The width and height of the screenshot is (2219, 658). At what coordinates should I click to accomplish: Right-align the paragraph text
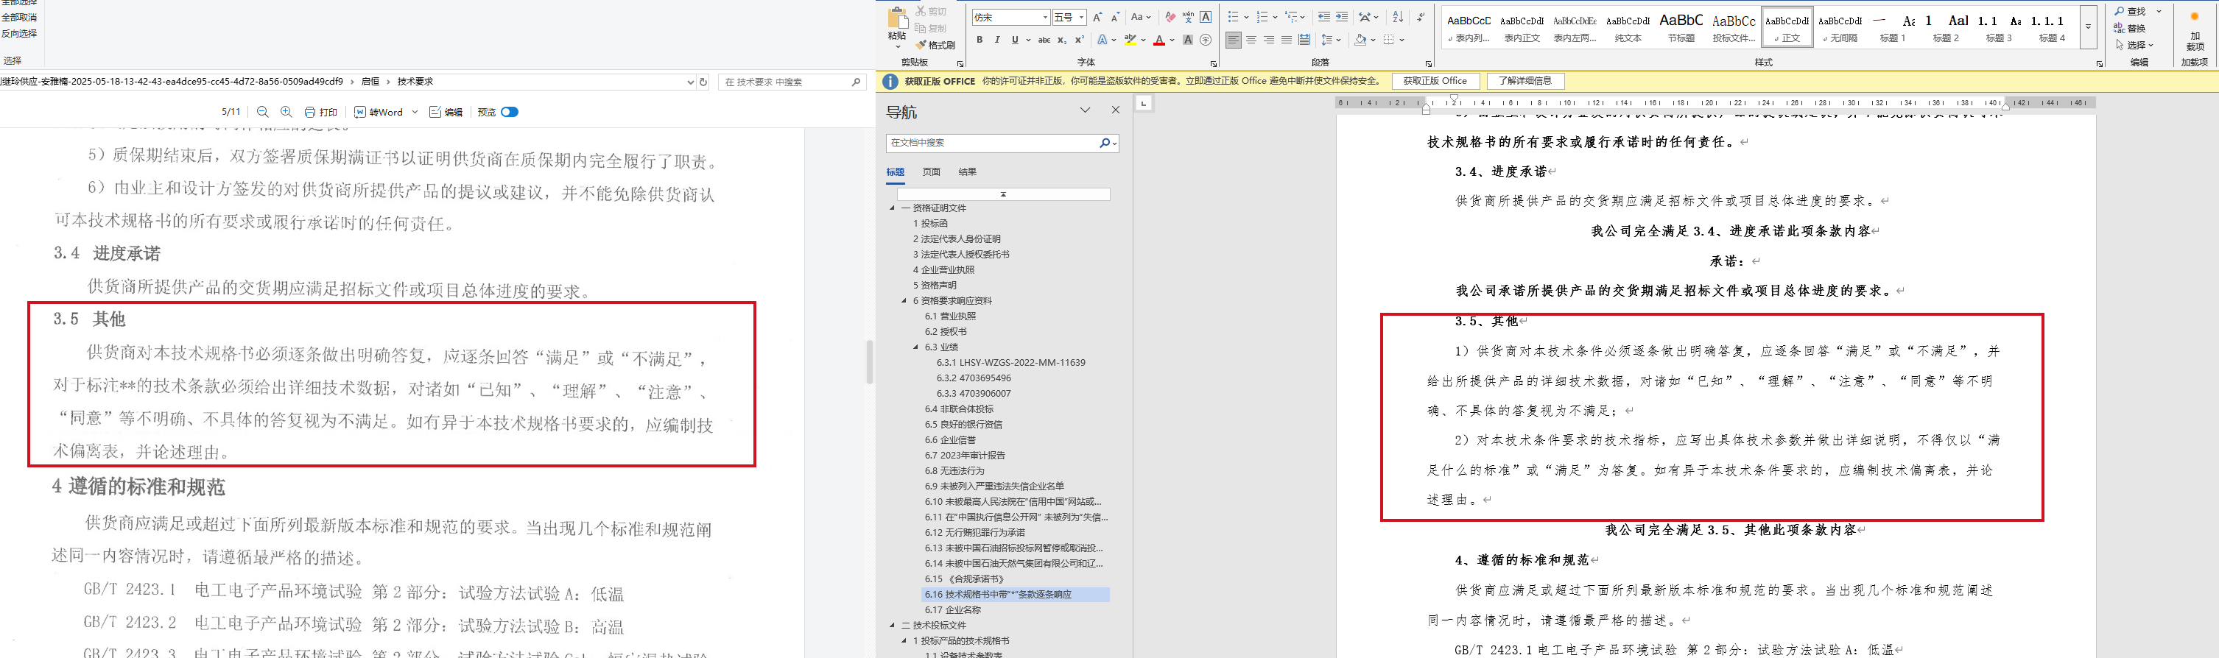click(1269, 40)
